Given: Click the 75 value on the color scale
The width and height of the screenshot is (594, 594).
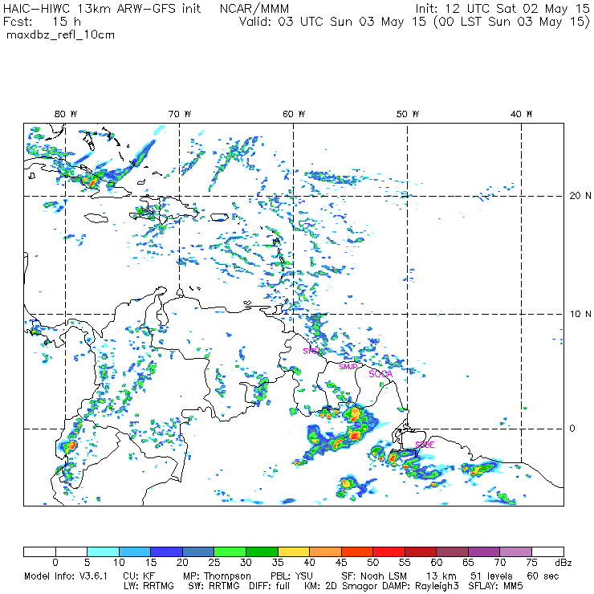Looking at the screenshot, I should (532, 563).
